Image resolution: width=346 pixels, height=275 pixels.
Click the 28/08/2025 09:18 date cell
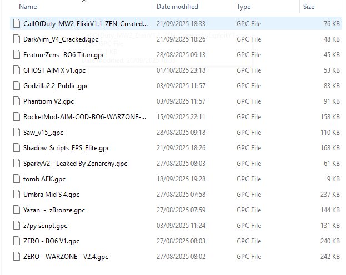181,133
